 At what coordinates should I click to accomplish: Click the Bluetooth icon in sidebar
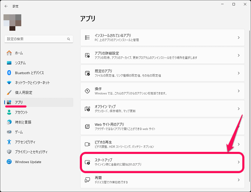pyautogui.click(x=9, y=73)
